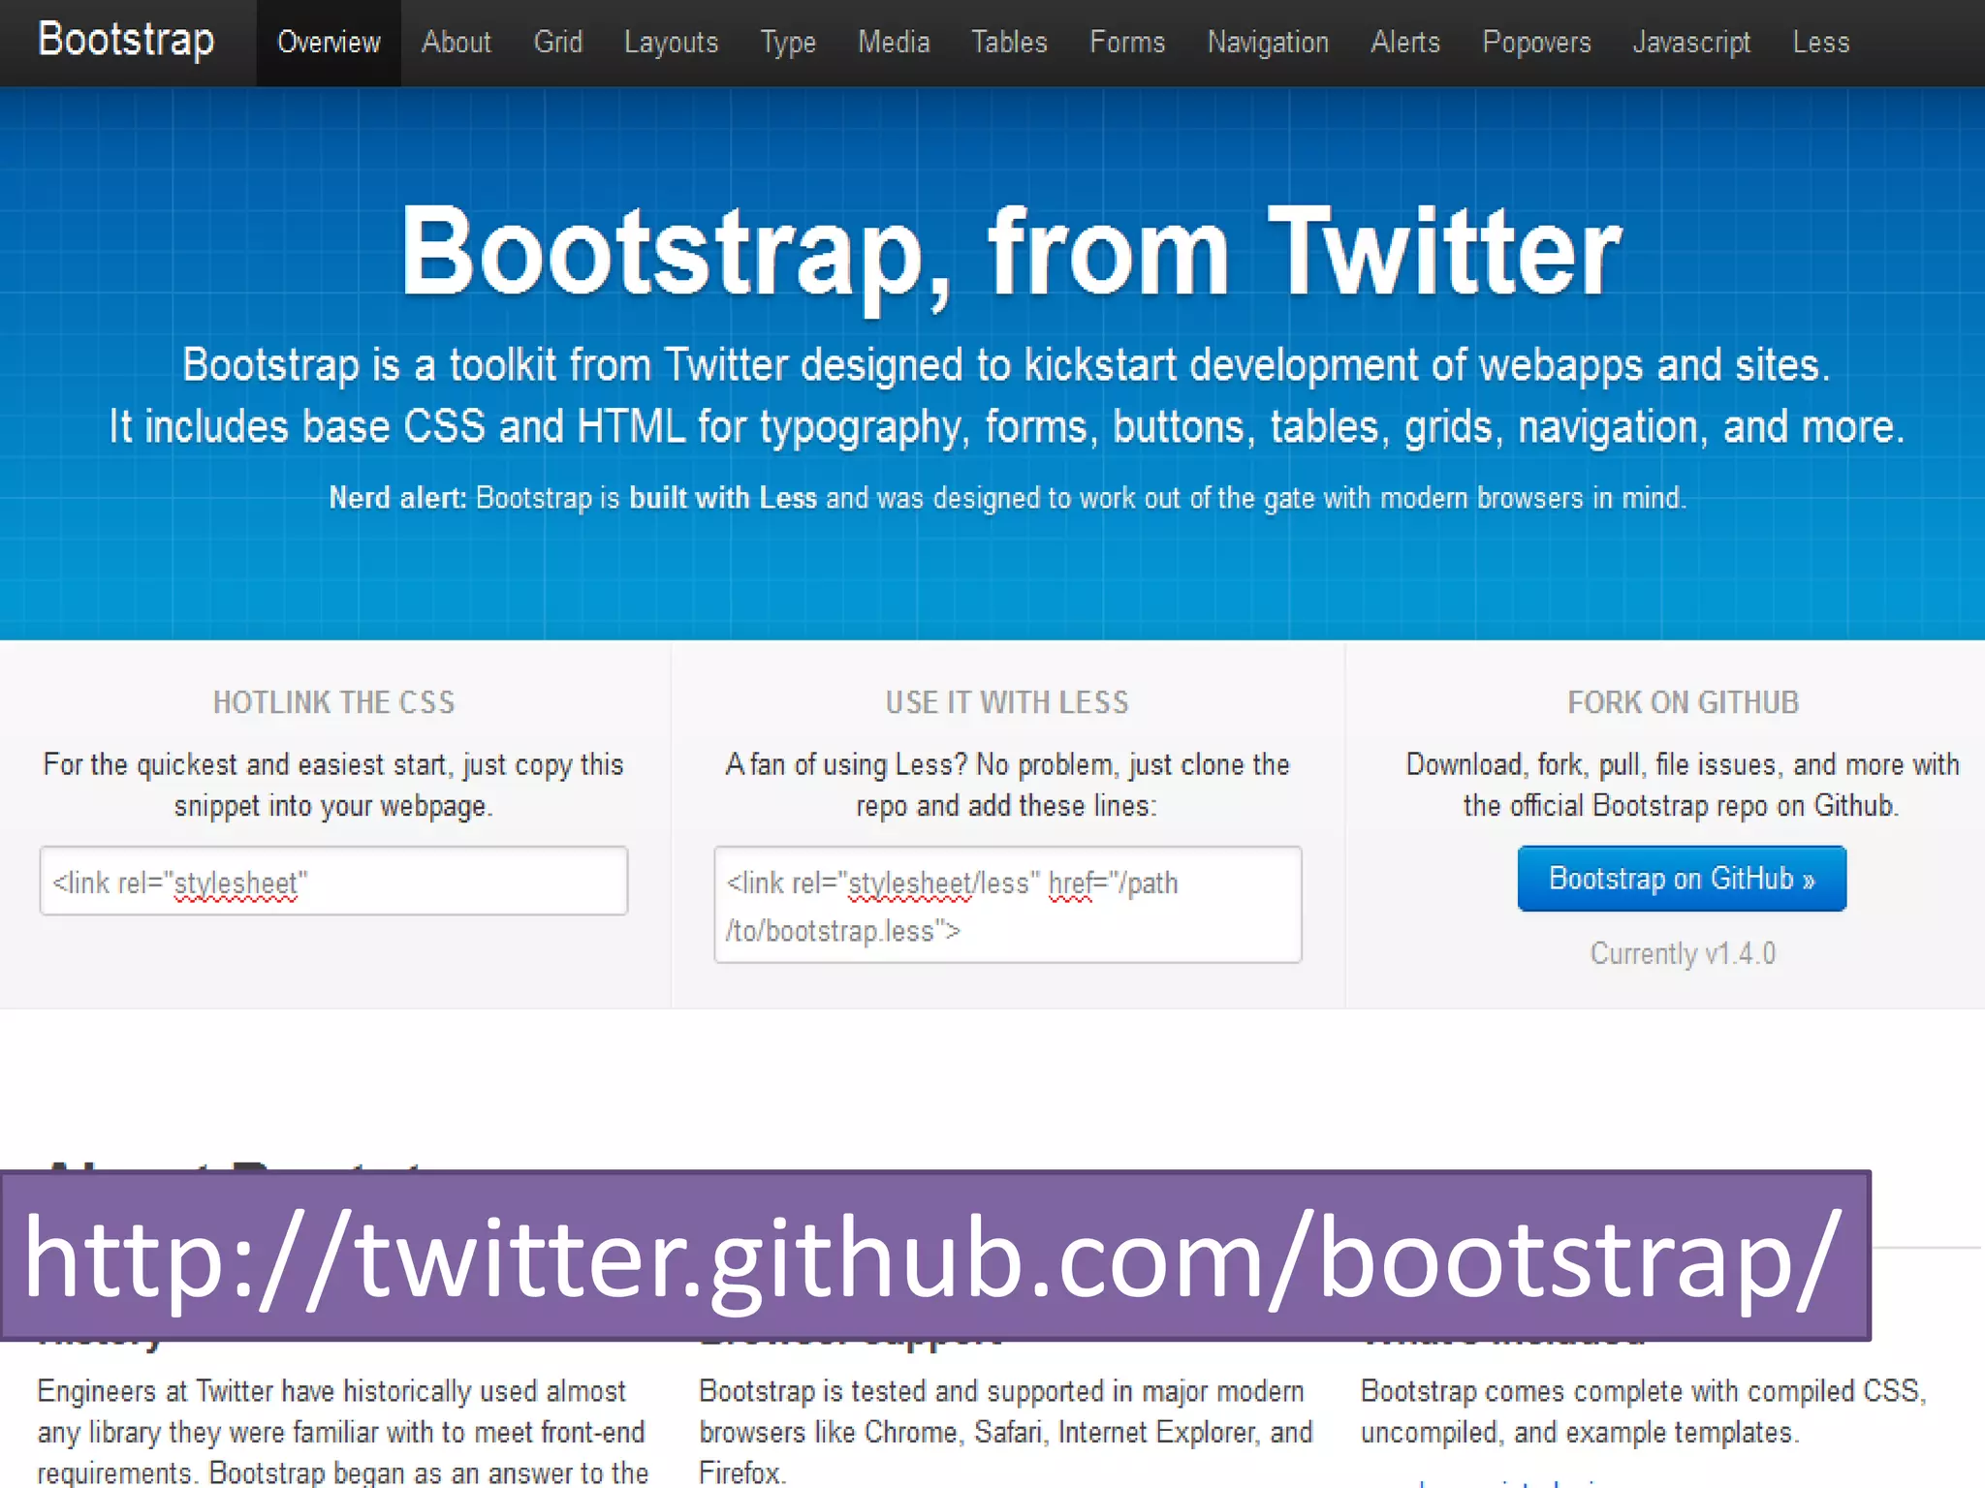Viewport: 1985px width, 1488px height.
Task: Click the Less stylesheet snippet field
Action: pyautogui.click(x=1008, y=905)
